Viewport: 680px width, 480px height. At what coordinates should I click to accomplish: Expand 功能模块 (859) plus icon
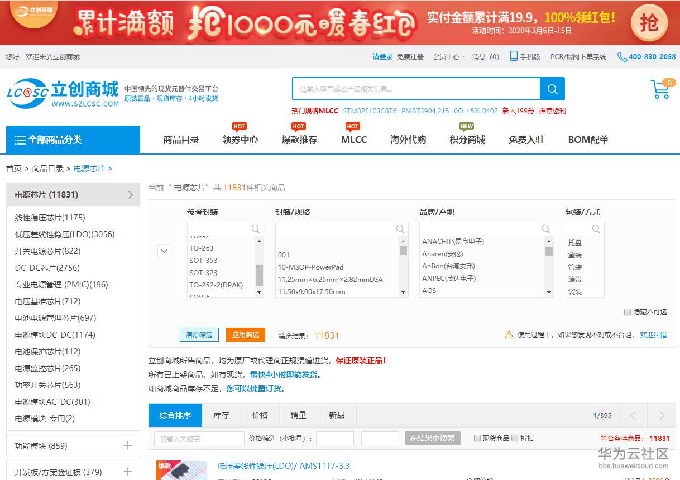coord(128,445)
